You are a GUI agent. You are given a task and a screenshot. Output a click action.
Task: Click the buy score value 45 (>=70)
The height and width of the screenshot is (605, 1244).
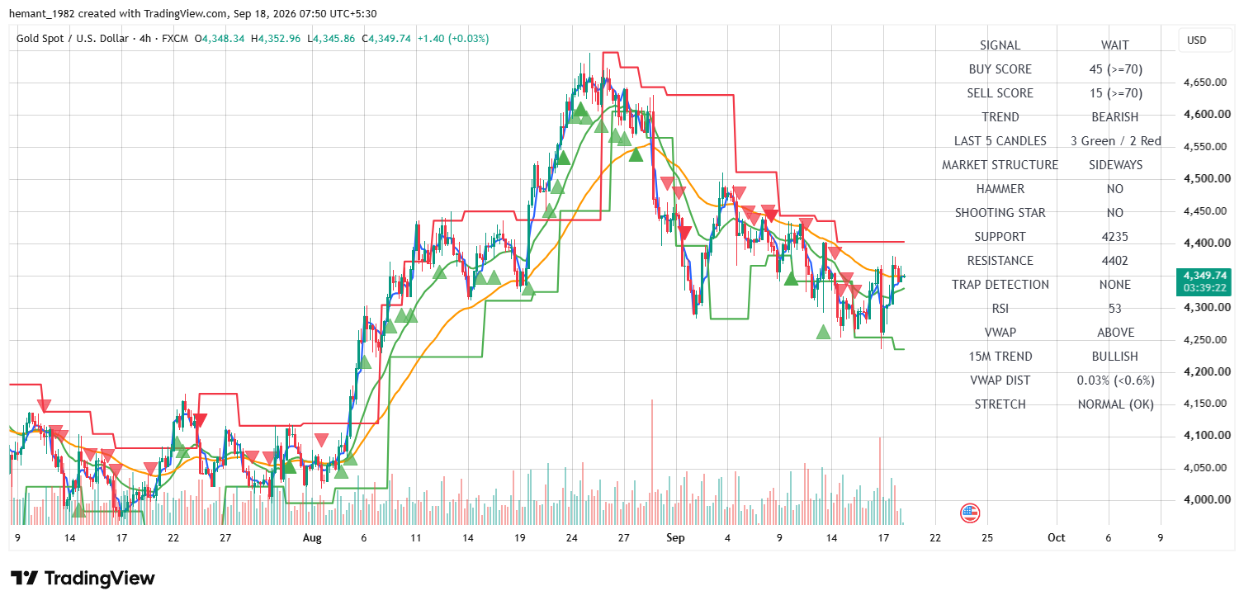pos(1115,69)
